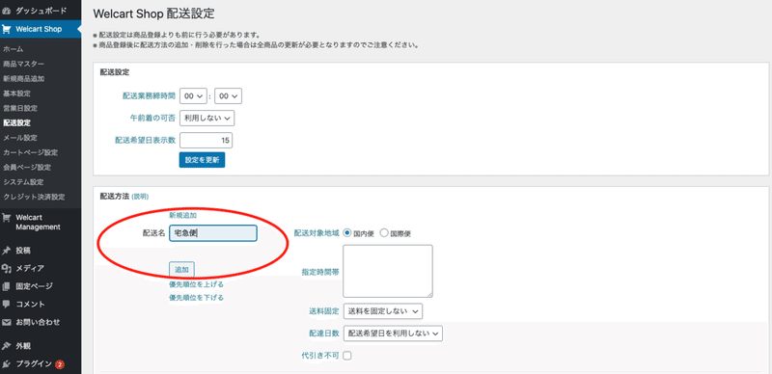Viewport: 772px width, 374px height.
Task: Open the 配達日数 dropdown
Action: [x=393, y=334]
